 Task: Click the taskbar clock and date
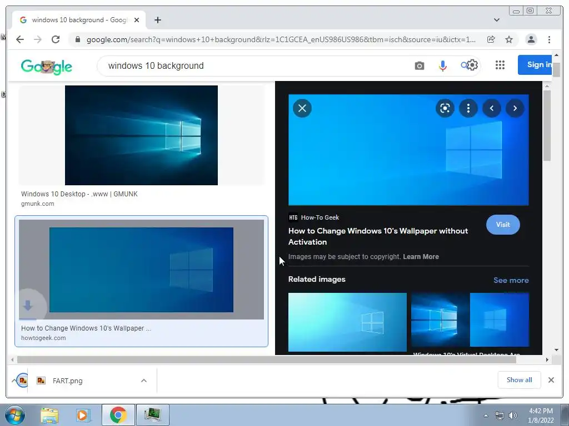pyautogui.click(x=541, y=415)
